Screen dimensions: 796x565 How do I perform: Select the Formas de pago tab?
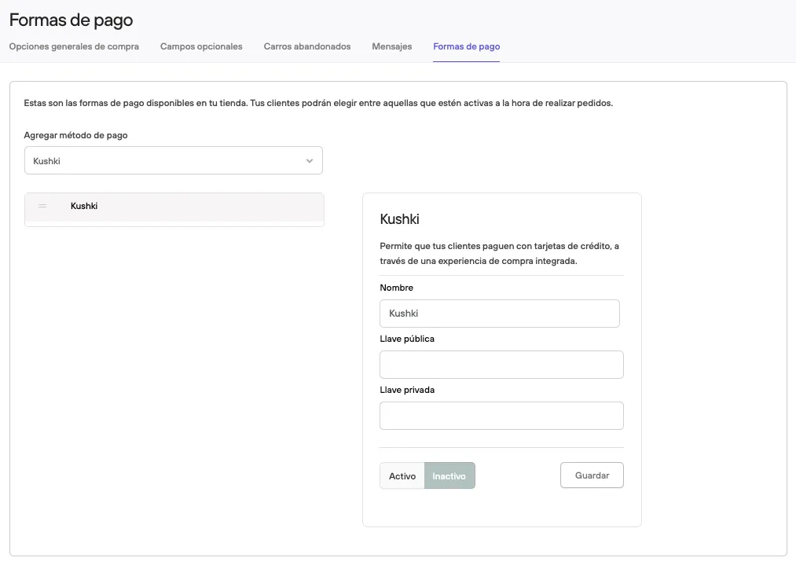467,46
